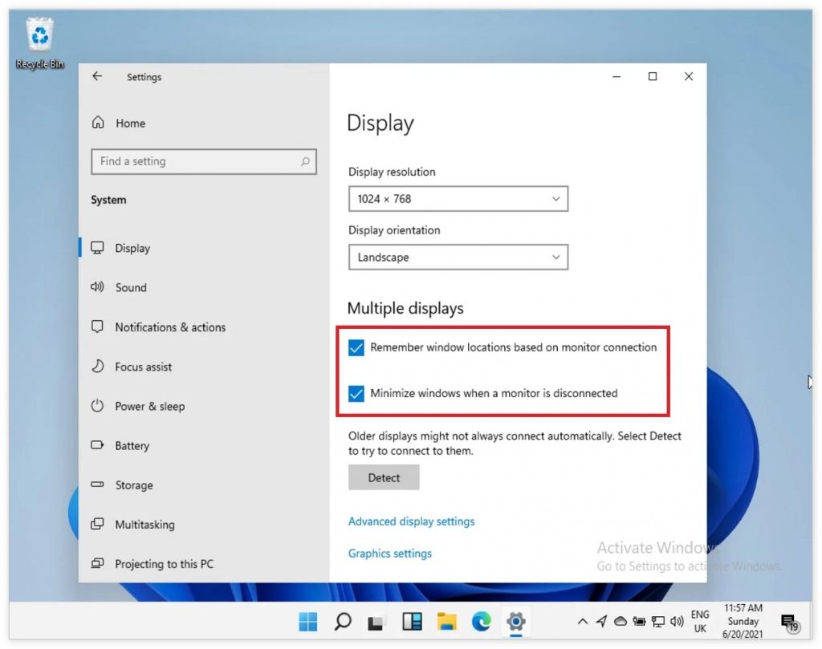Select Storage in the sidebar
Viewport: 822px width, 649px height.
[132, 485]
